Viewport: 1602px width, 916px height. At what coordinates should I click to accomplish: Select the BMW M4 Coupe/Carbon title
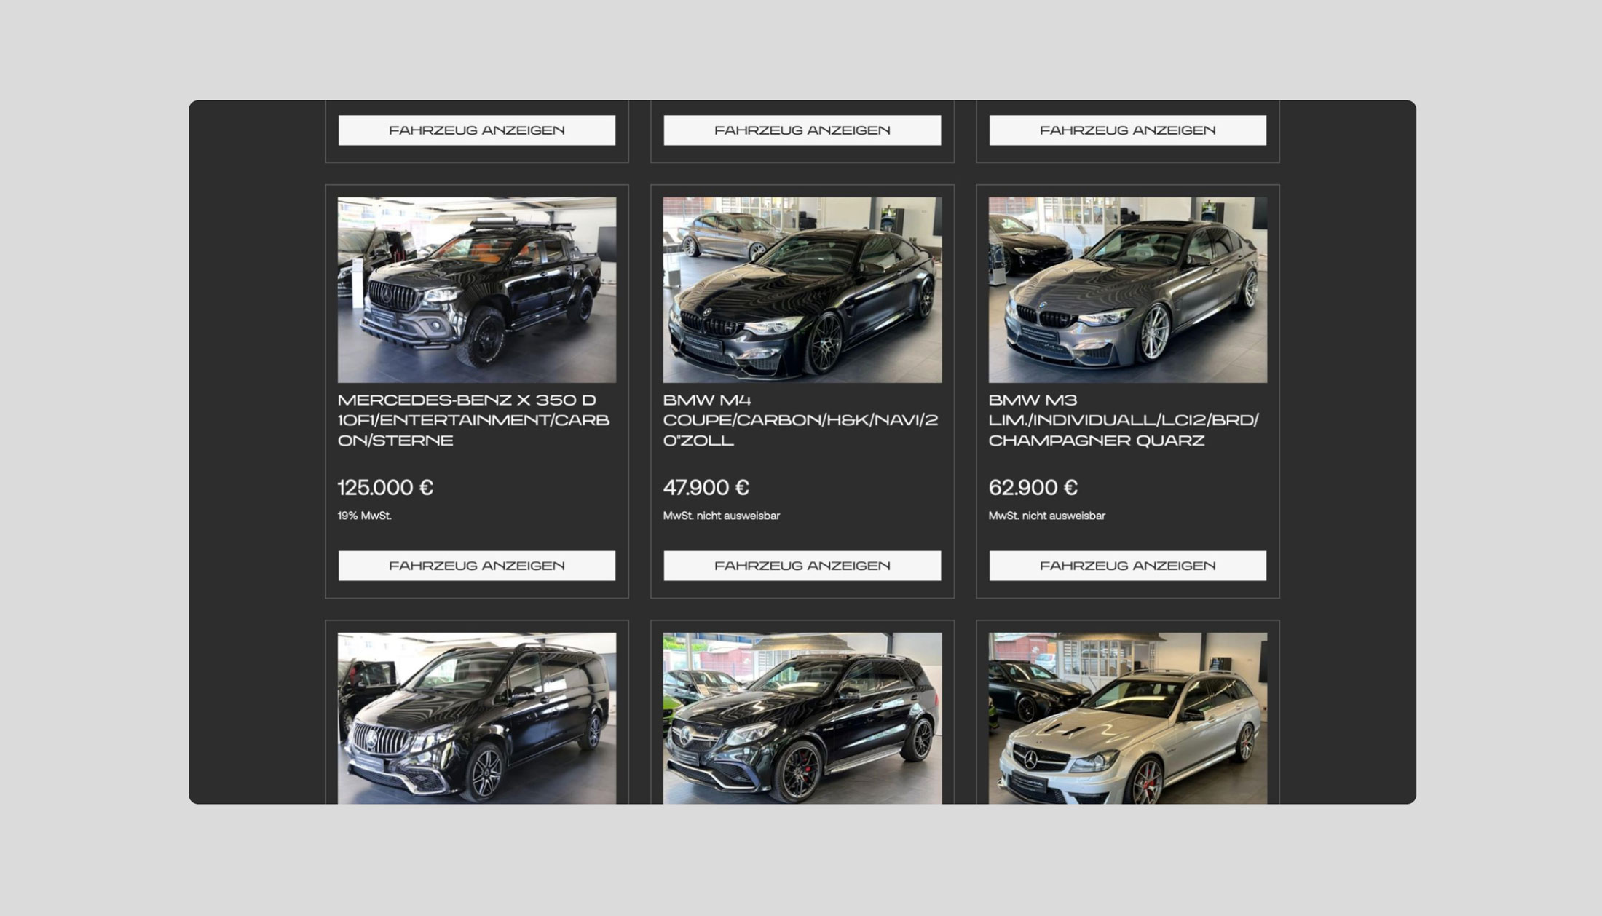(801, 420)
